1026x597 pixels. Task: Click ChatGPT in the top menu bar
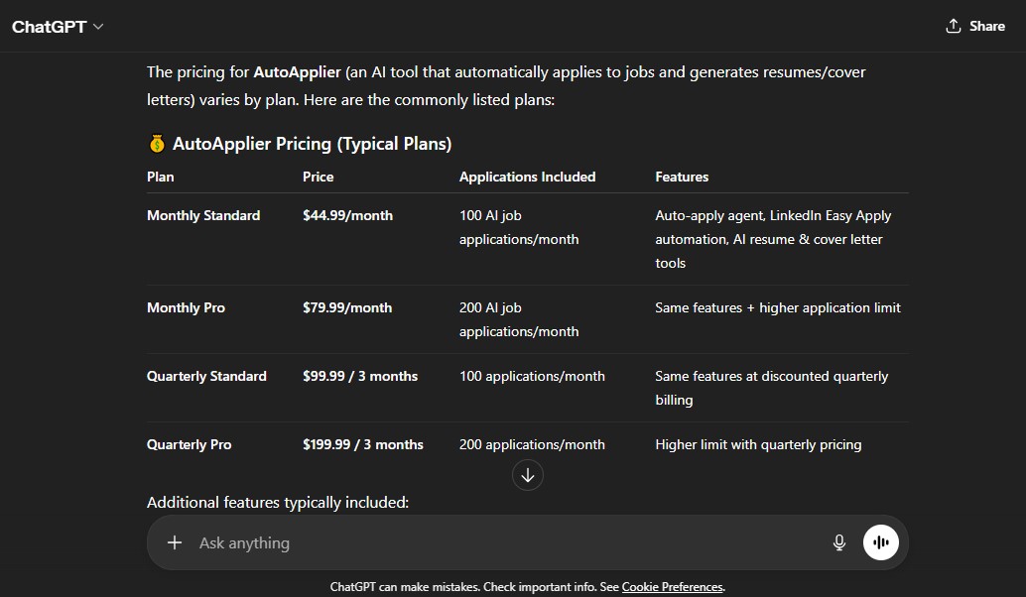pos(48,27)
